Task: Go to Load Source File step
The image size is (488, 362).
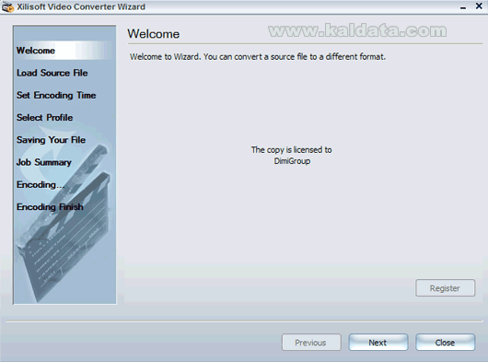Action: tap(52, 73)
